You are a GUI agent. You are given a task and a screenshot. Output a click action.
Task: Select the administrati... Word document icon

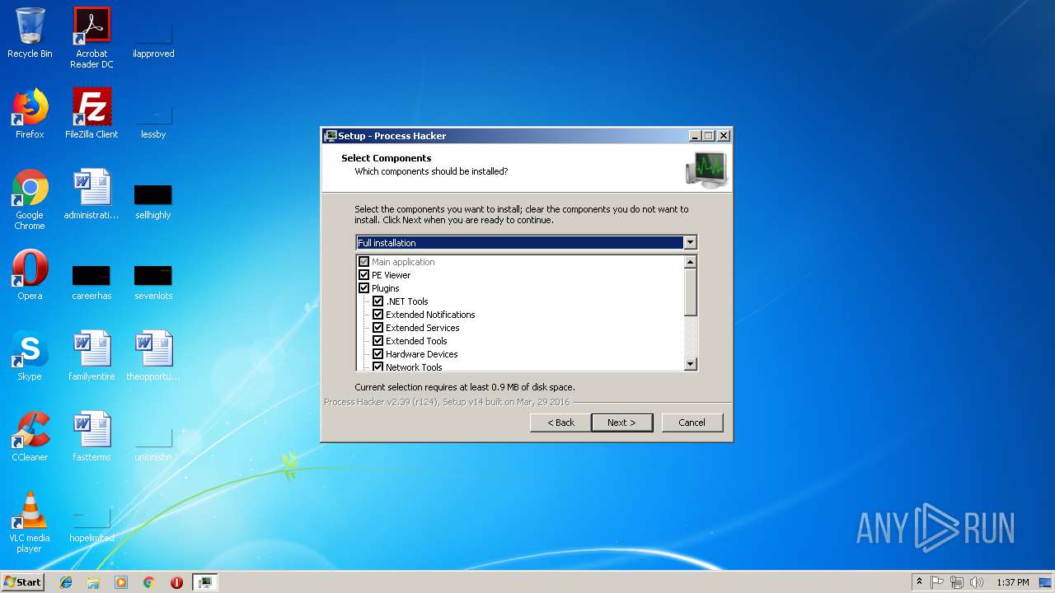(91, 195)
